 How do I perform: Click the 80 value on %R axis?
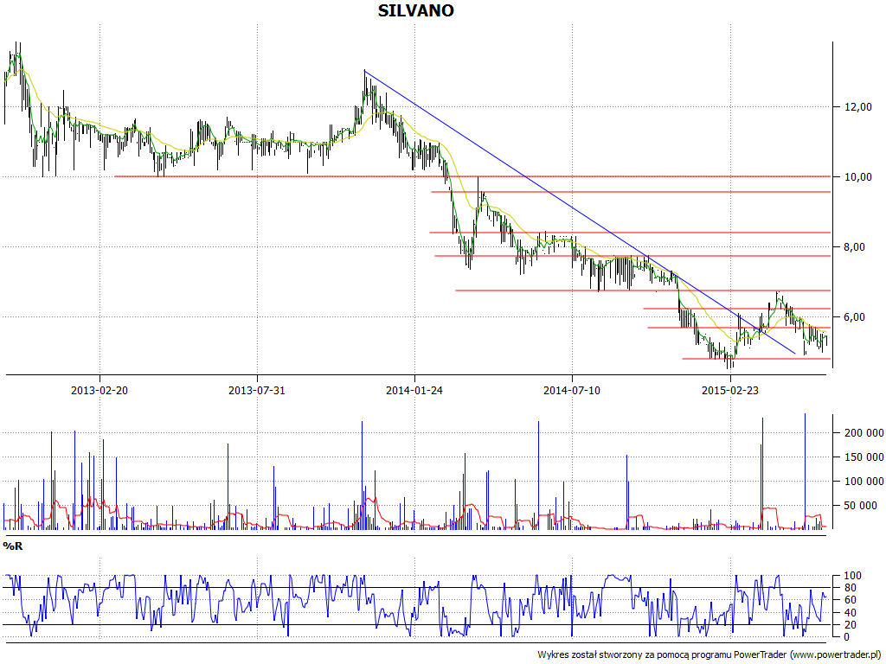[849, 588]
